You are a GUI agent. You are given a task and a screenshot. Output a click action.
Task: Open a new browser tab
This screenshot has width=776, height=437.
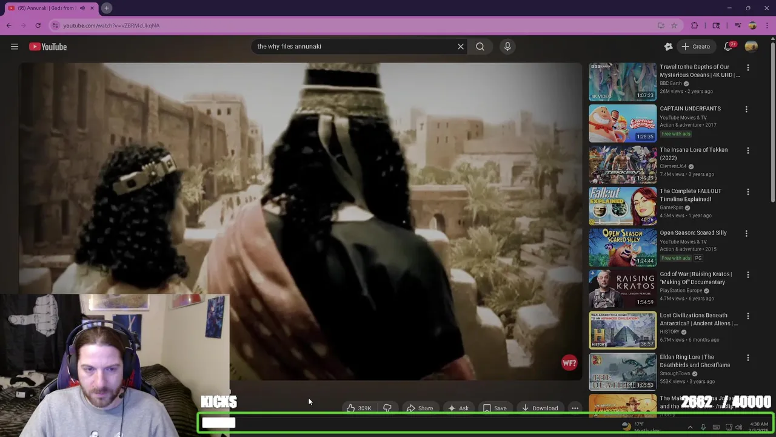click(x=106, y=8)
